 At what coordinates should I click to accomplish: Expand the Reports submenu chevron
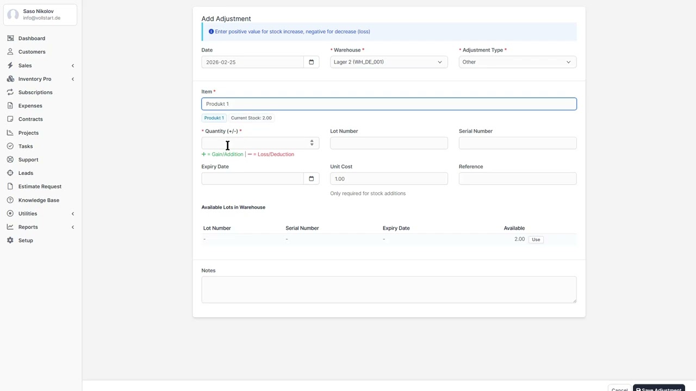(x=73, y=227)
